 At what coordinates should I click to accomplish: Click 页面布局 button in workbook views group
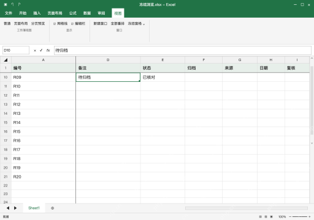[x=21, y=24]
